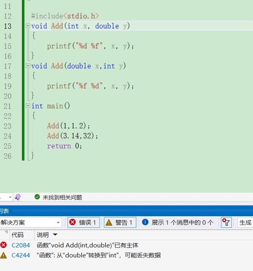Image resolution: width=253 pixels, height=271 pixels.
Task: Click line number 21 in gutter
Action: coord(8,106)
